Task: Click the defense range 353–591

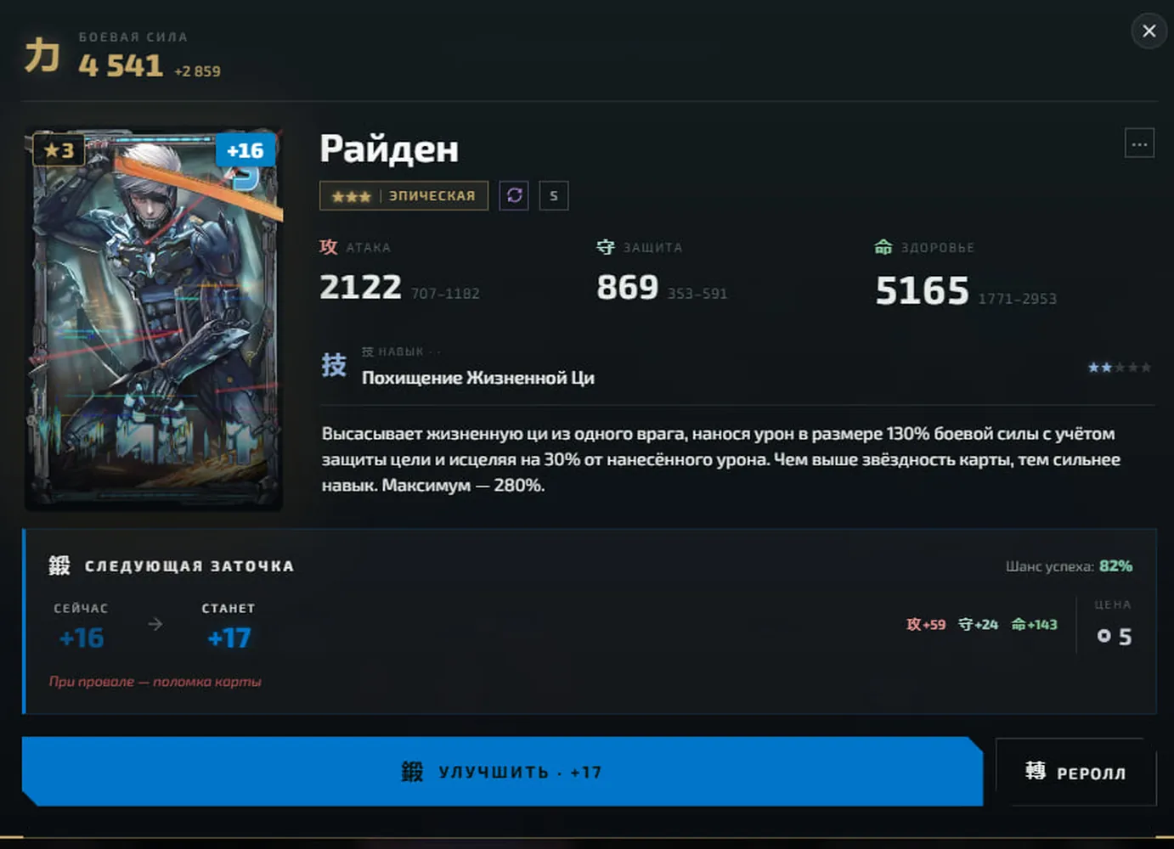Action: tap(697, 294)
